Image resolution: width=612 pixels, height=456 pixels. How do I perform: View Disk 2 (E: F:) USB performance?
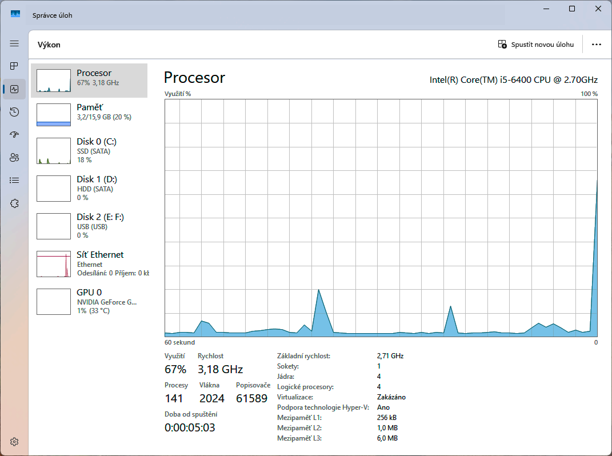click(89, 226)
